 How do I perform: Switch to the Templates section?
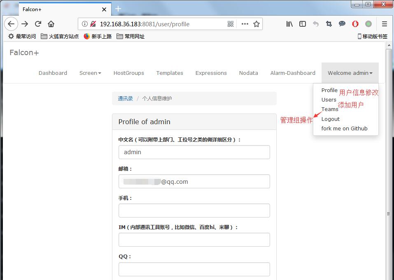pos(170,73)
